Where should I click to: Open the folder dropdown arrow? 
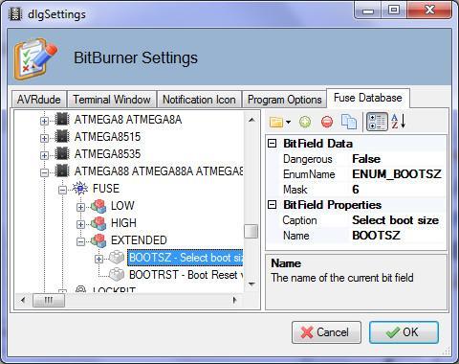(x=289, y=122)
